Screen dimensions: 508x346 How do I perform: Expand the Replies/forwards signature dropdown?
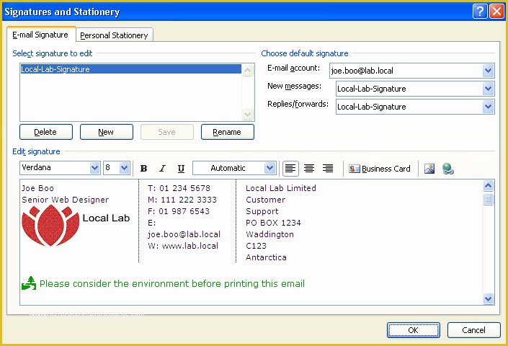[x=488, y=107]
